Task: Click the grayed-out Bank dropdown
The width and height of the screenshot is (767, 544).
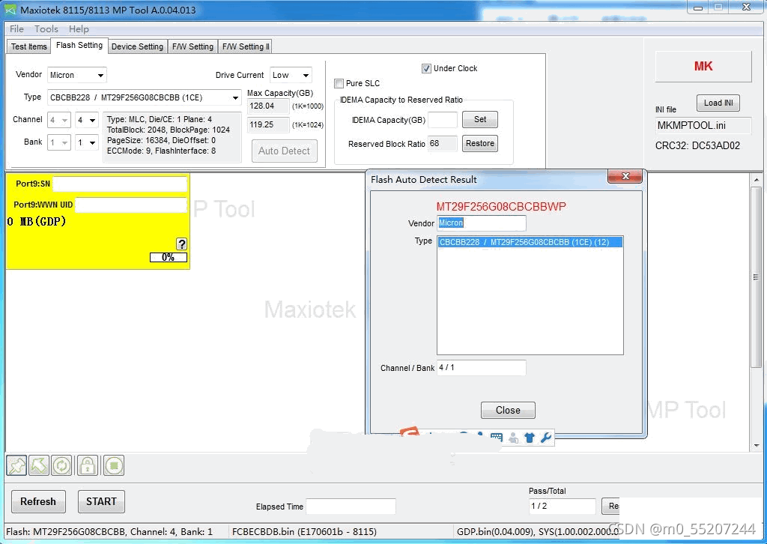Action: (58, 142)
